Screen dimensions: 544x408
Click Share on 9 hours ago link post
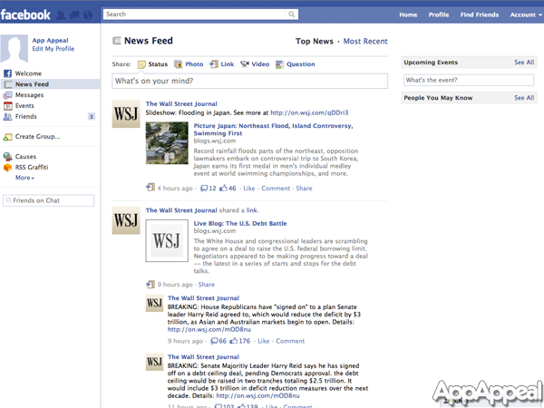tap(207, 285)
